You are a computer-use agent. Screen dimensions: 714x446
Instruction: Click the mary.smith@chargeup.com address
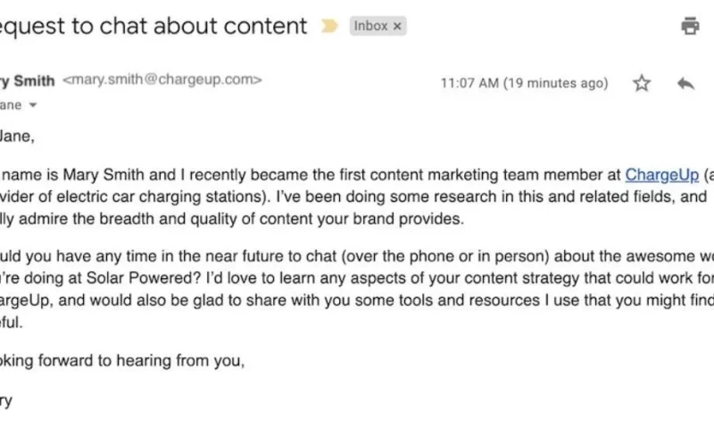[x=162, y=79]
